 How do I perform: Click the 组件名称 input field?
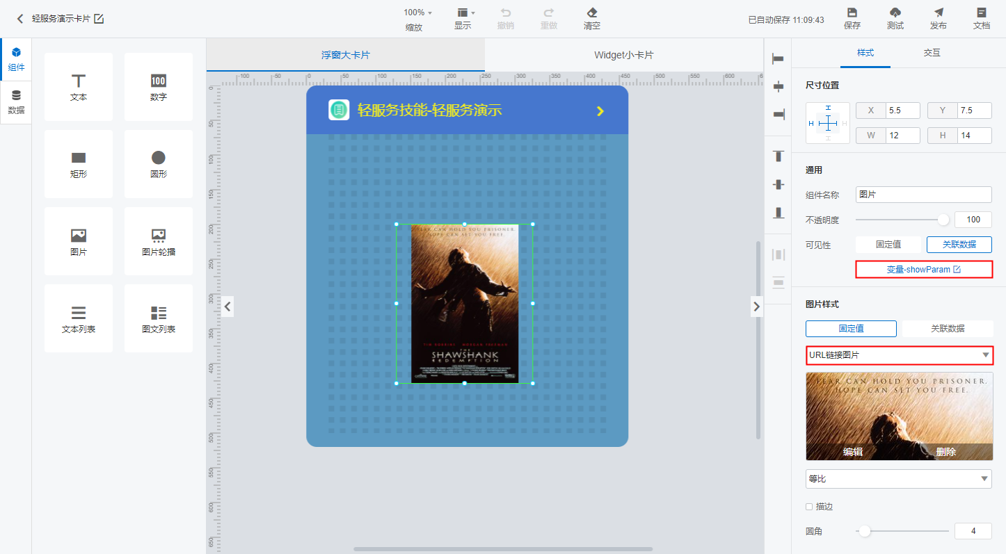924,195
